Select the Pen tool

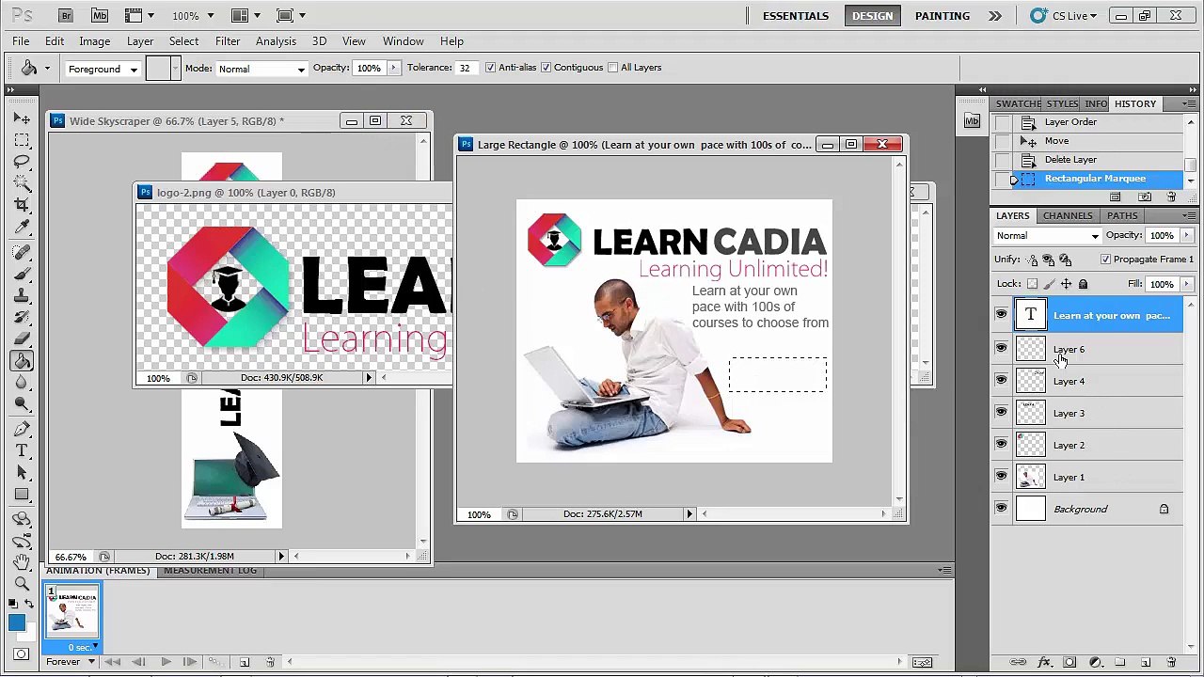[22, 430]
